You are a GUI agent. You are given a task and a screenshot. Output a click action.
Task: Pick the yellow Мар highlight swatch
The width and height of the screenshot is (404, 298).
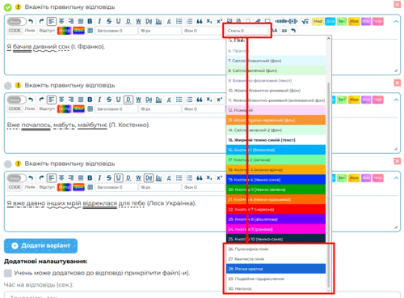click(318, 21)
